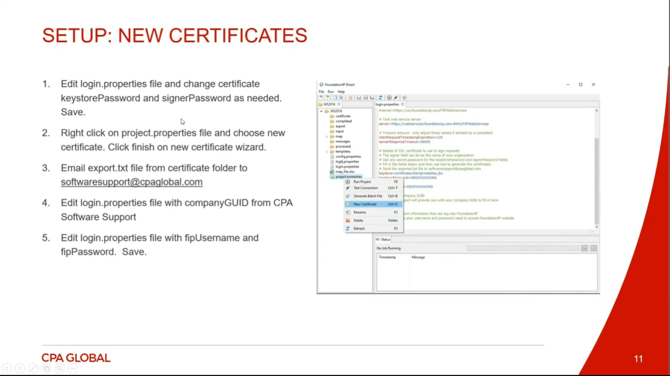Choose New Certificate from context menu
This screenshot has width=670, height=376.
coord(373,204)
